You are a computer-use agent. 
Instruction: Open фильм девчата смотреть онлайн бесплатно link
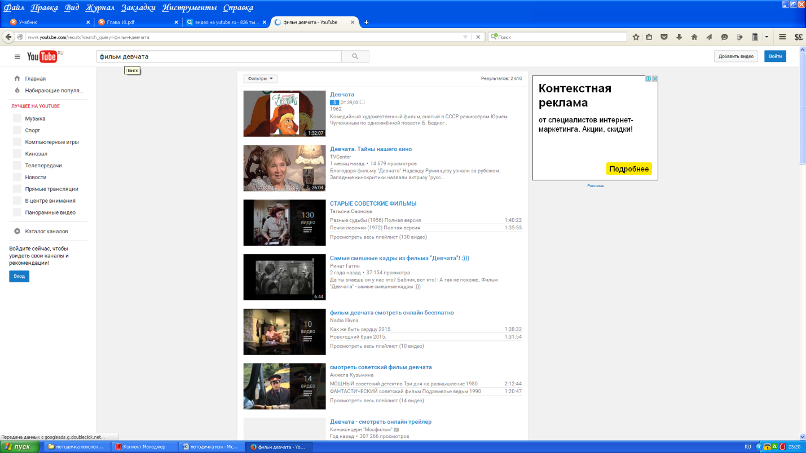(391, 313)
